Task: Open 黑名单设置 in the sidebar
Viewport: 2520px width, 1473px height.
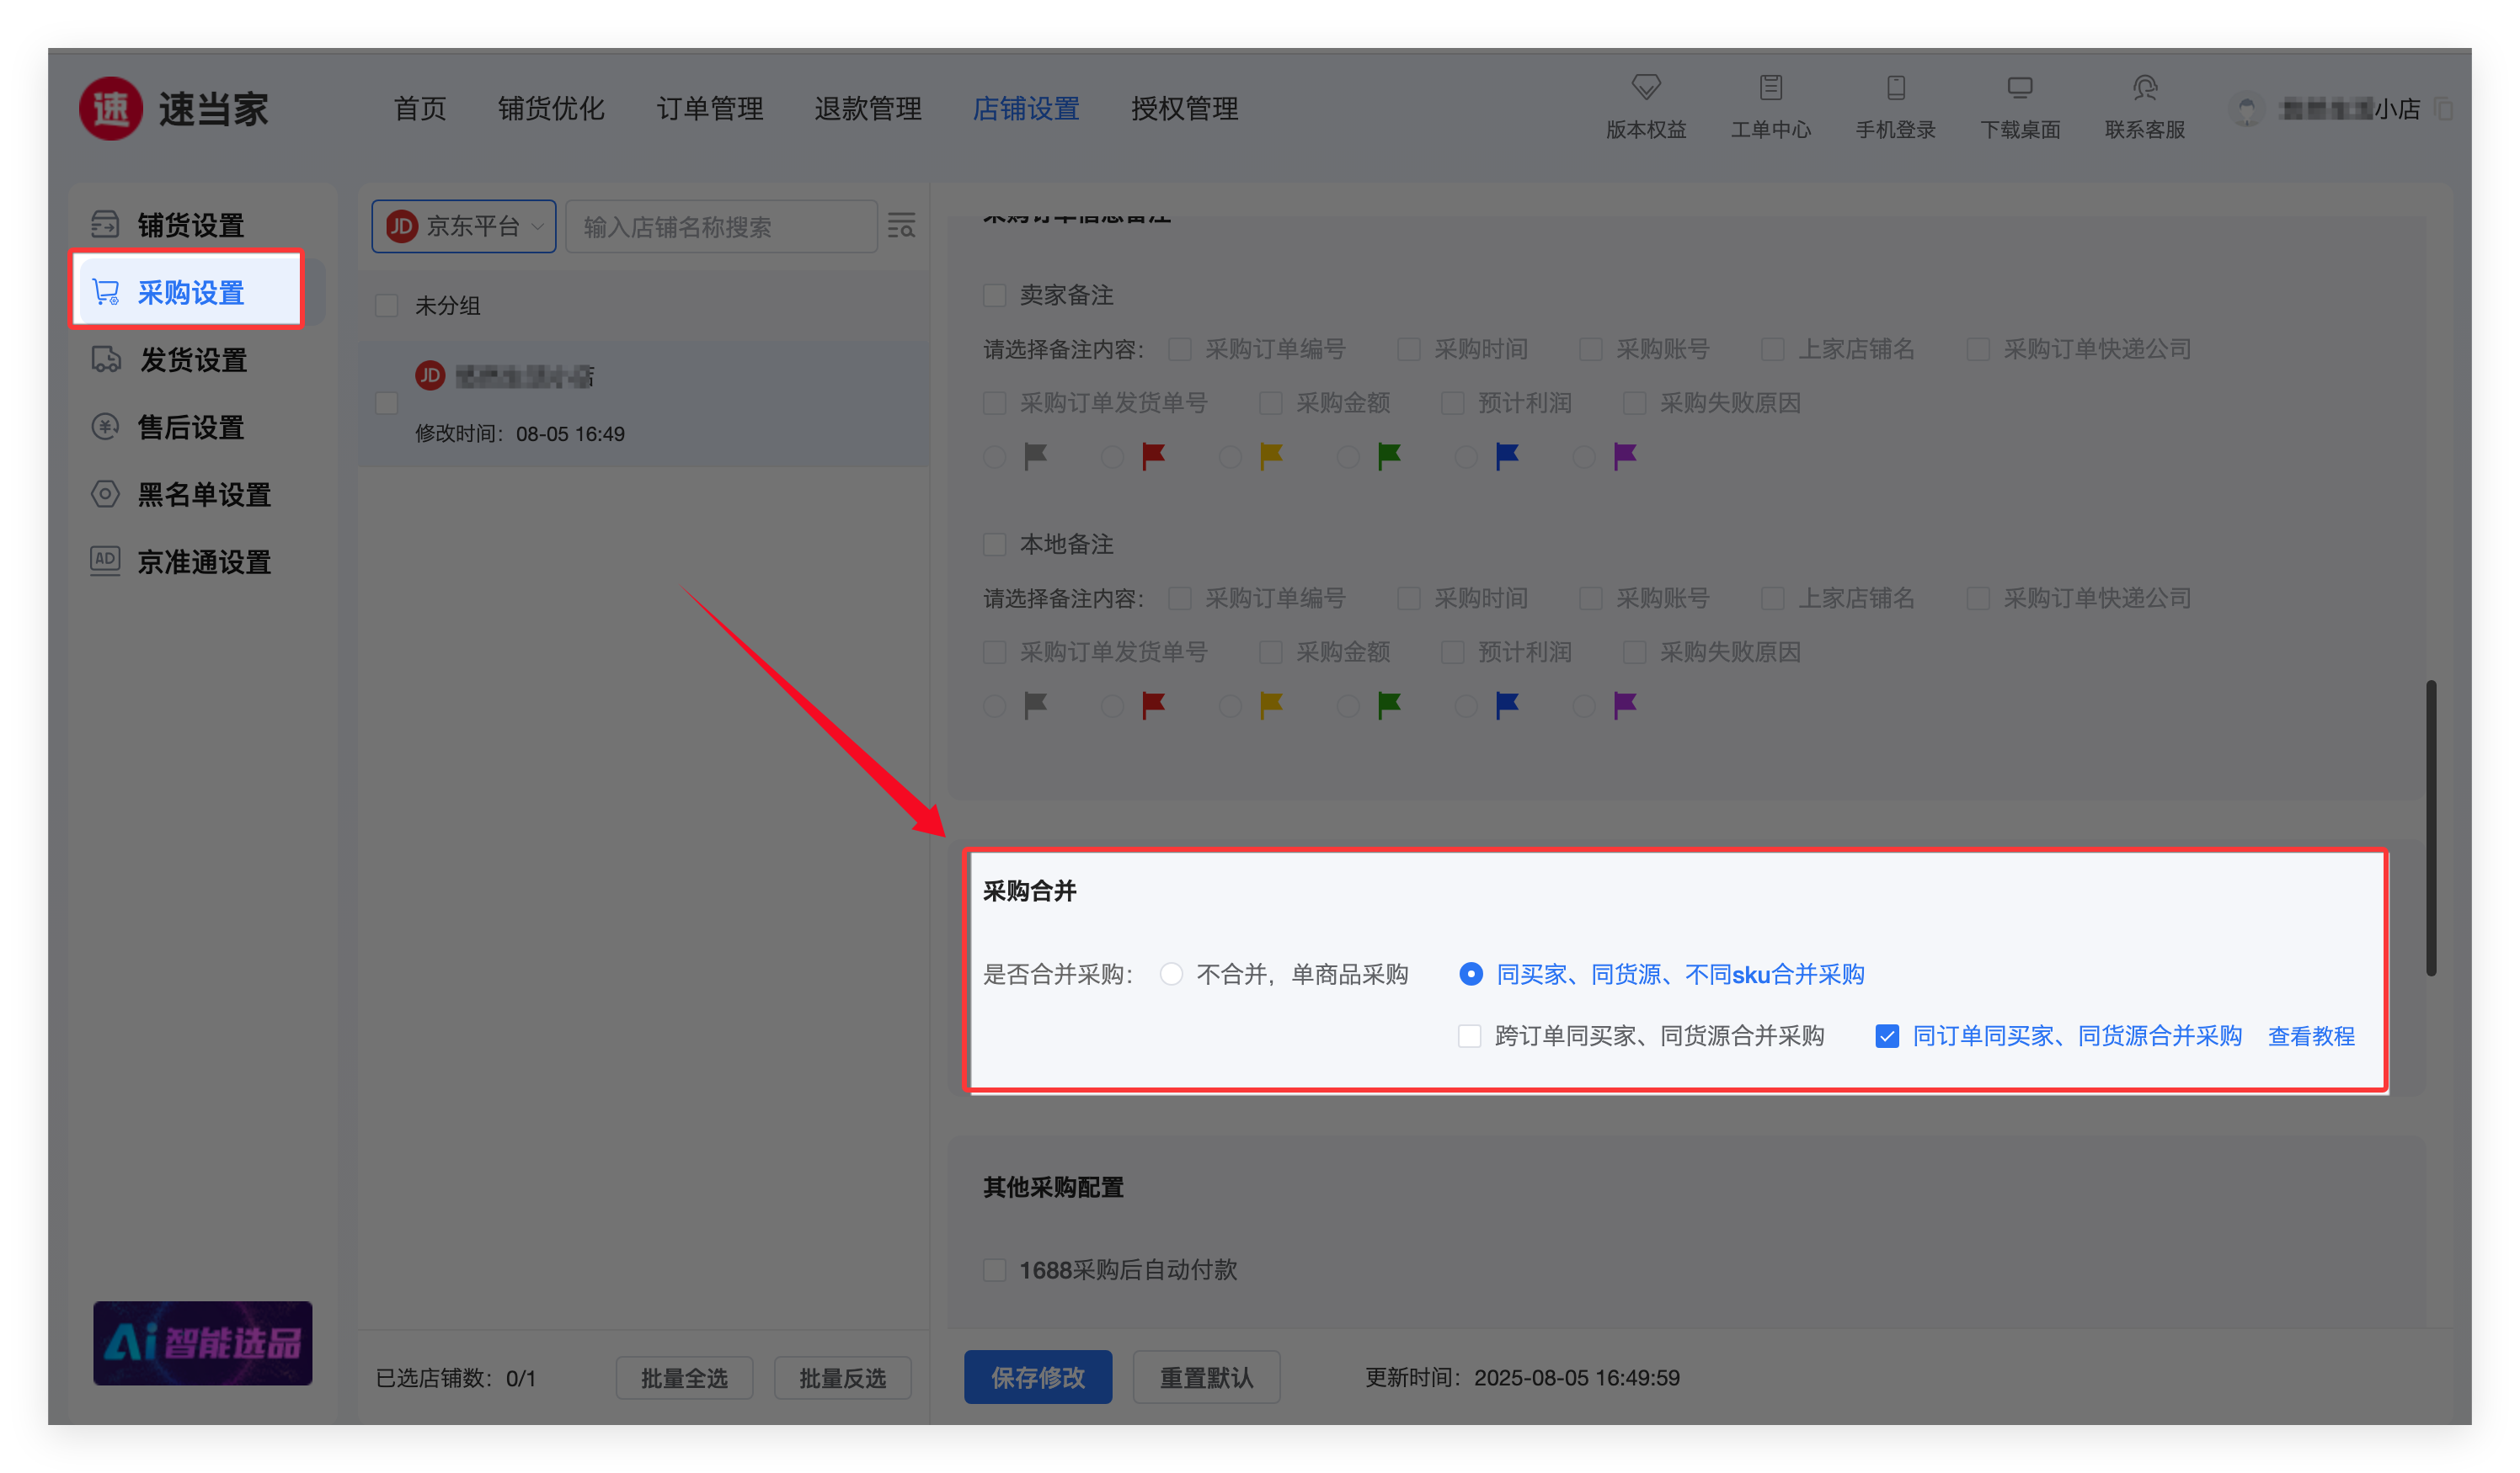Action: point(203,495)
